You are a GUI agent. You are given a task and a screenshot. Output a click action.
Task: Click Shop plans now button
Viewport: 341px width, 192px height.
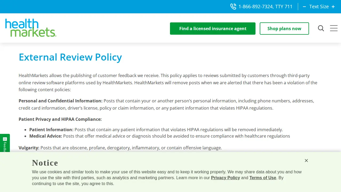click(x=284, y=29)
